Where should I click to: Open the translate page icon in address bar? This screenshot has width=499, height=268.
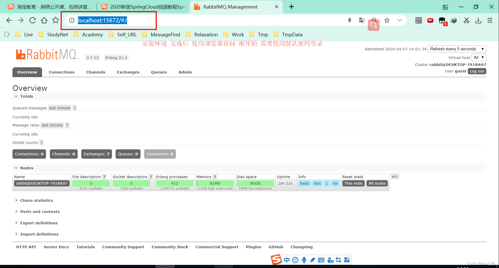point(362,20)
